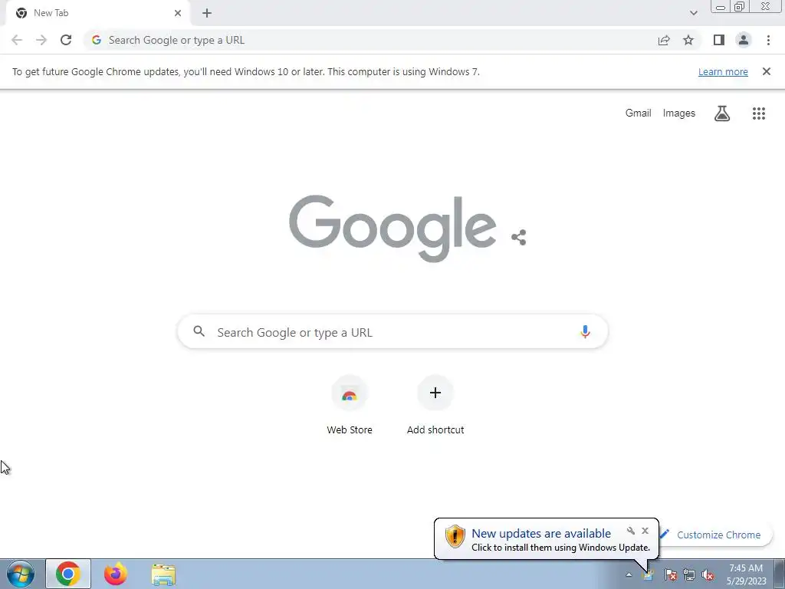
Task: Open balloon notification settings wrench
Action: click(x=631, y=531)
